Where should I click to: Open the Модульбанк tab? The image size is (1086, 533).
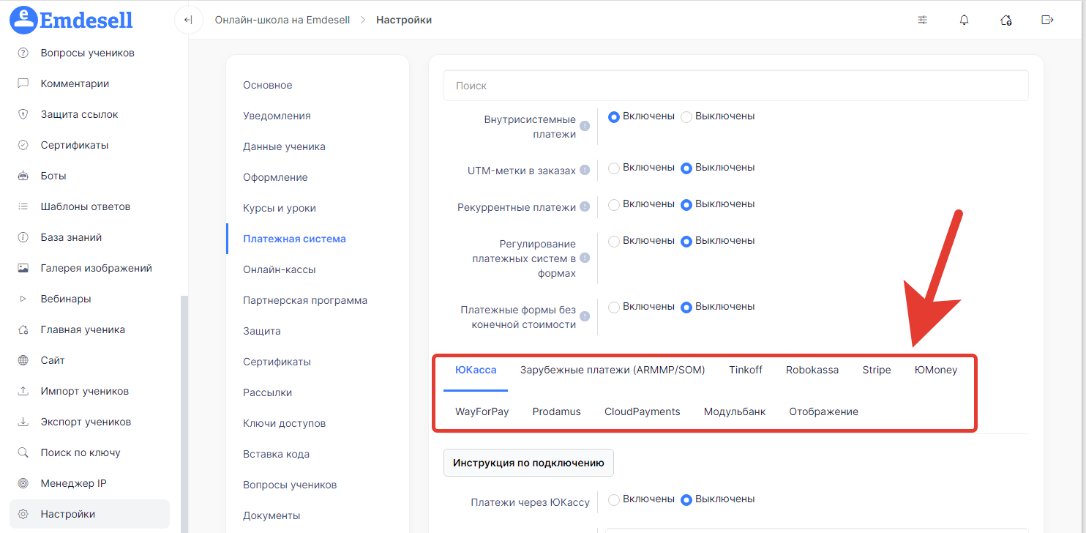735,411
